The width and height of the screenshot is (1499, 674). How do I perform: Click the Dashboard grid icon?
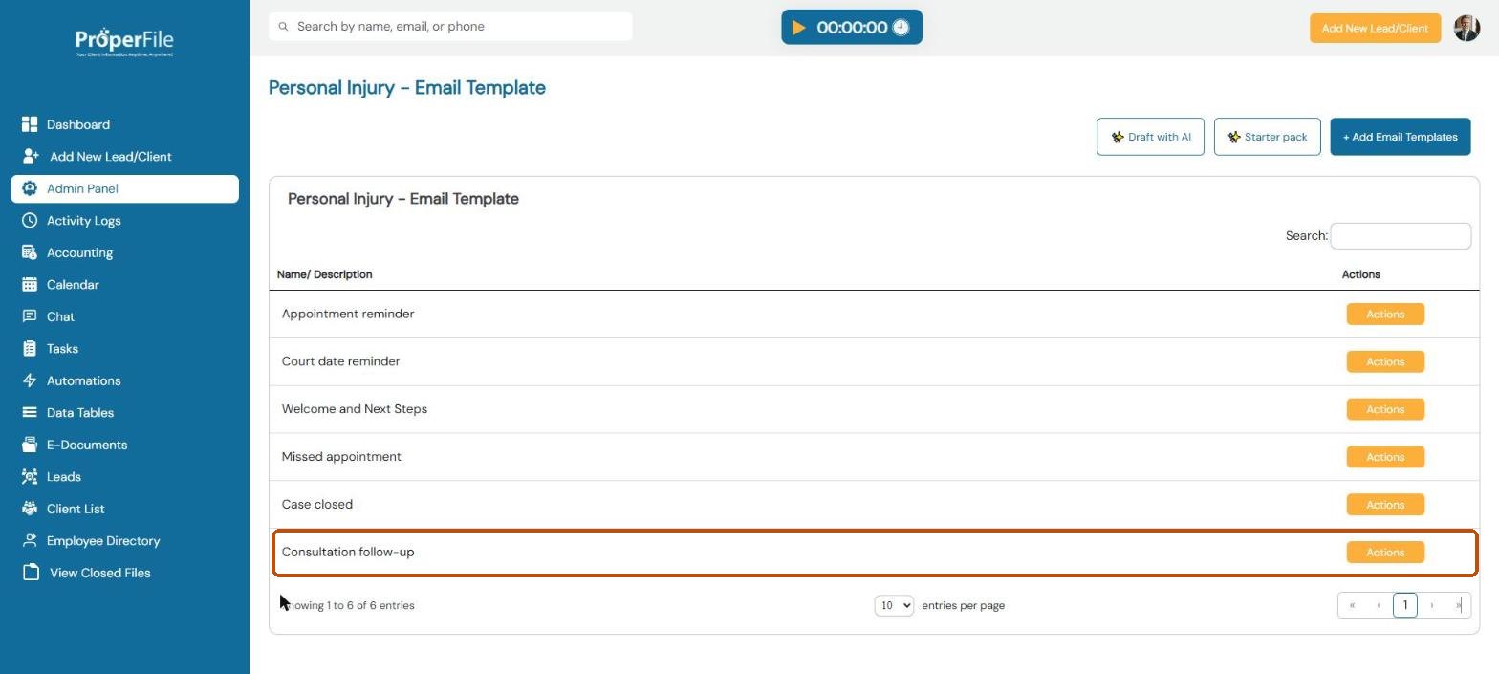click(30, 124)
